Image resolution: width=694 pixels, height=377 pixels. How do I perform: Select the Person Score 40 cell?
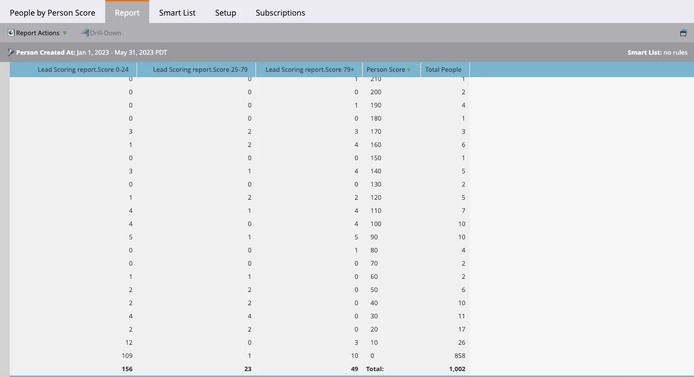(x=392, y=303)
